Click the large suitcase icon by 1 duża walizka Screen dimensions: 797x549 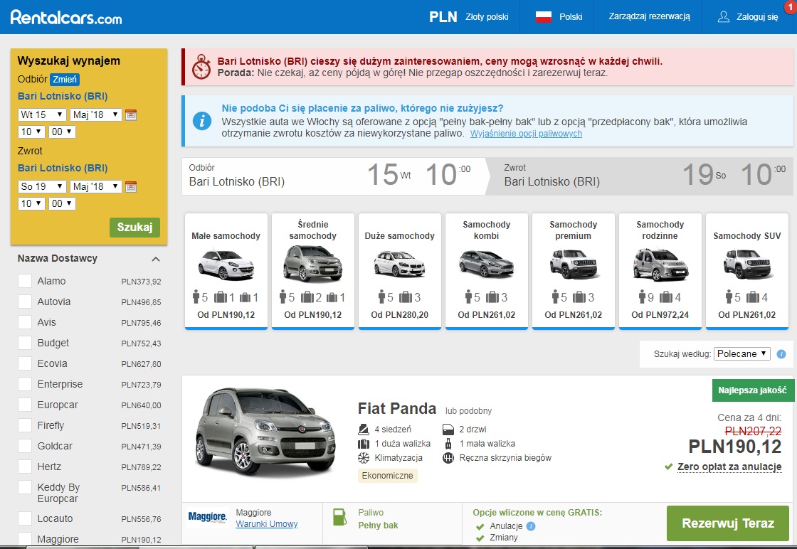[x=364, y=443]
